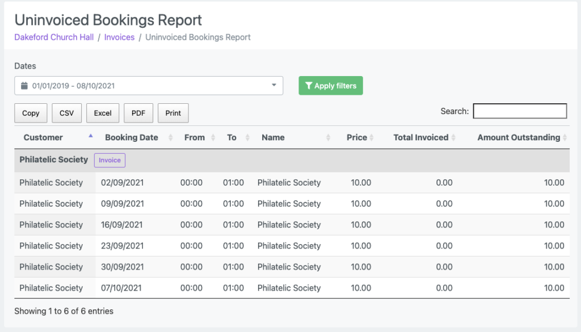Select booking date 16/09/2021 cell
The width and height of the screenshot is (581, 332).
122,225
